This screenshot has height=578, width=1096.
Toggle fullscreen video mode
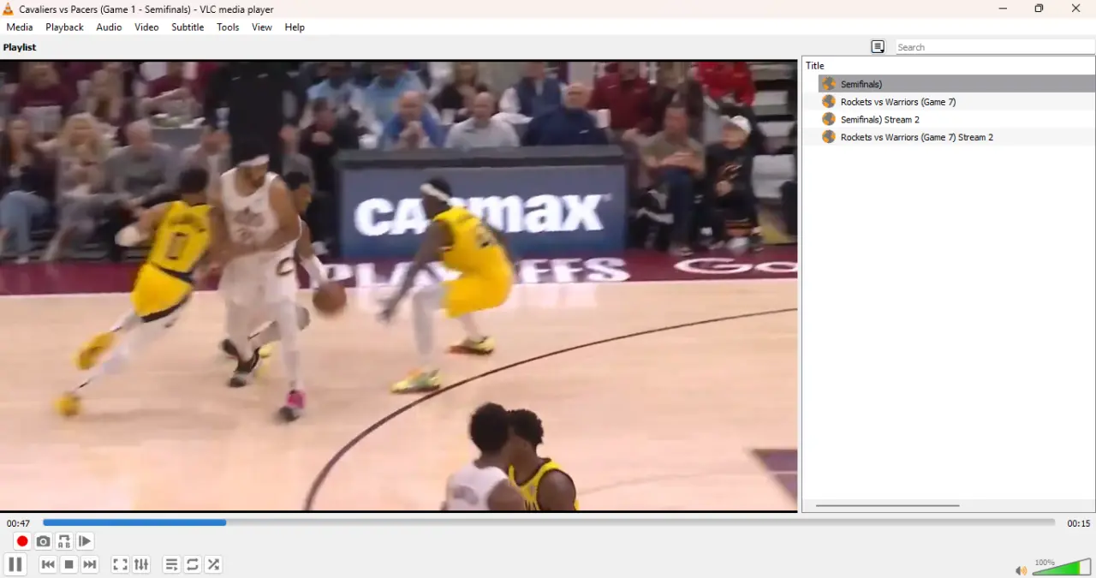click(x=120, y=564)
